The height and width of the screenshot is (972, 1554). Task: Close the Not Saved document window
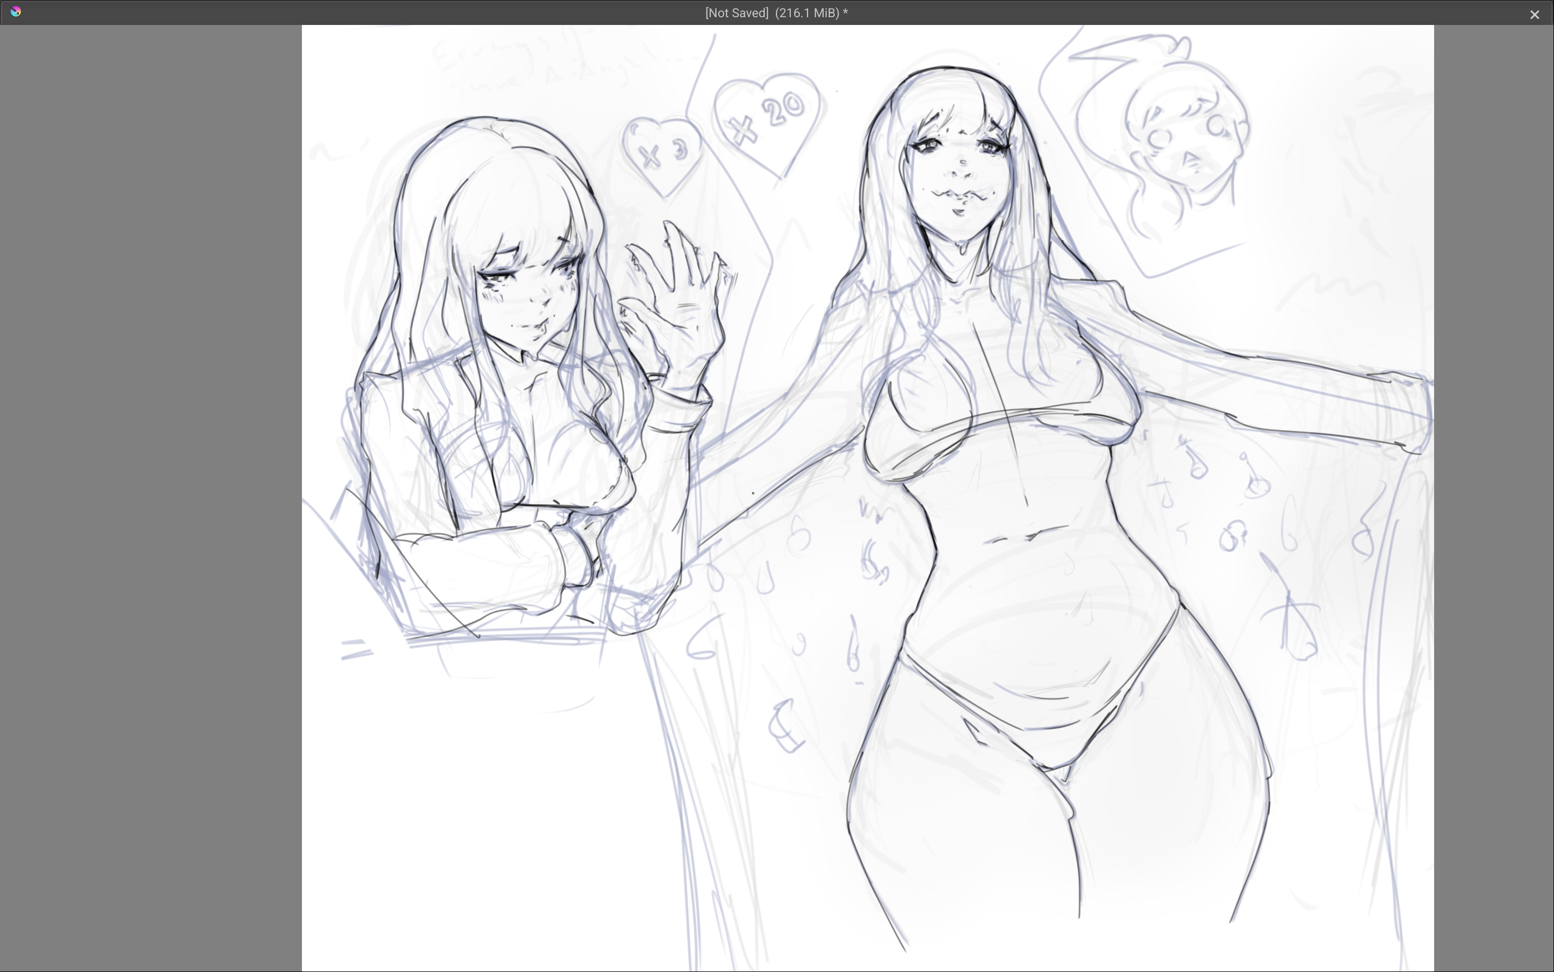(x=1535, y=14)
